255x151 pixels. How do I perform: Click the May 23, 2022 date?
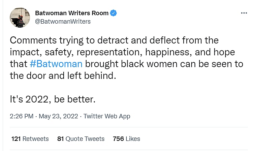pos(59,116)
